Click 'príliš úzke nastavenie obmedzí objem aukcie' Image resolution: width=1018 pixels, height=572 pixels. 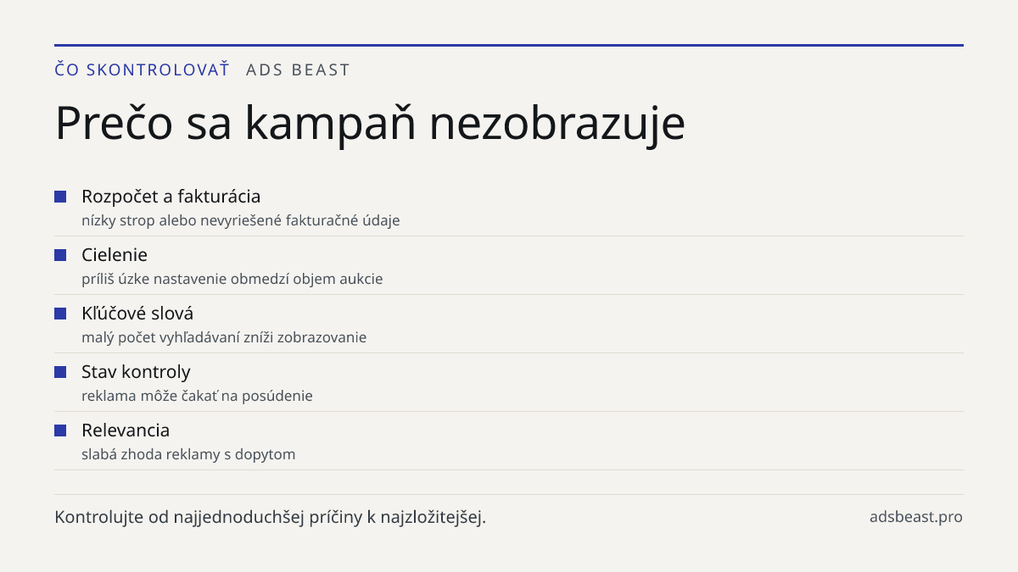coord(232,279)
